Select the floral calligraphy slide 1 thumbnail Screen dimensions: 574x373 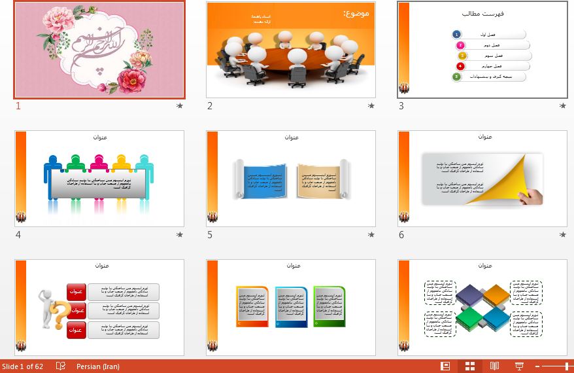point(99,50)
